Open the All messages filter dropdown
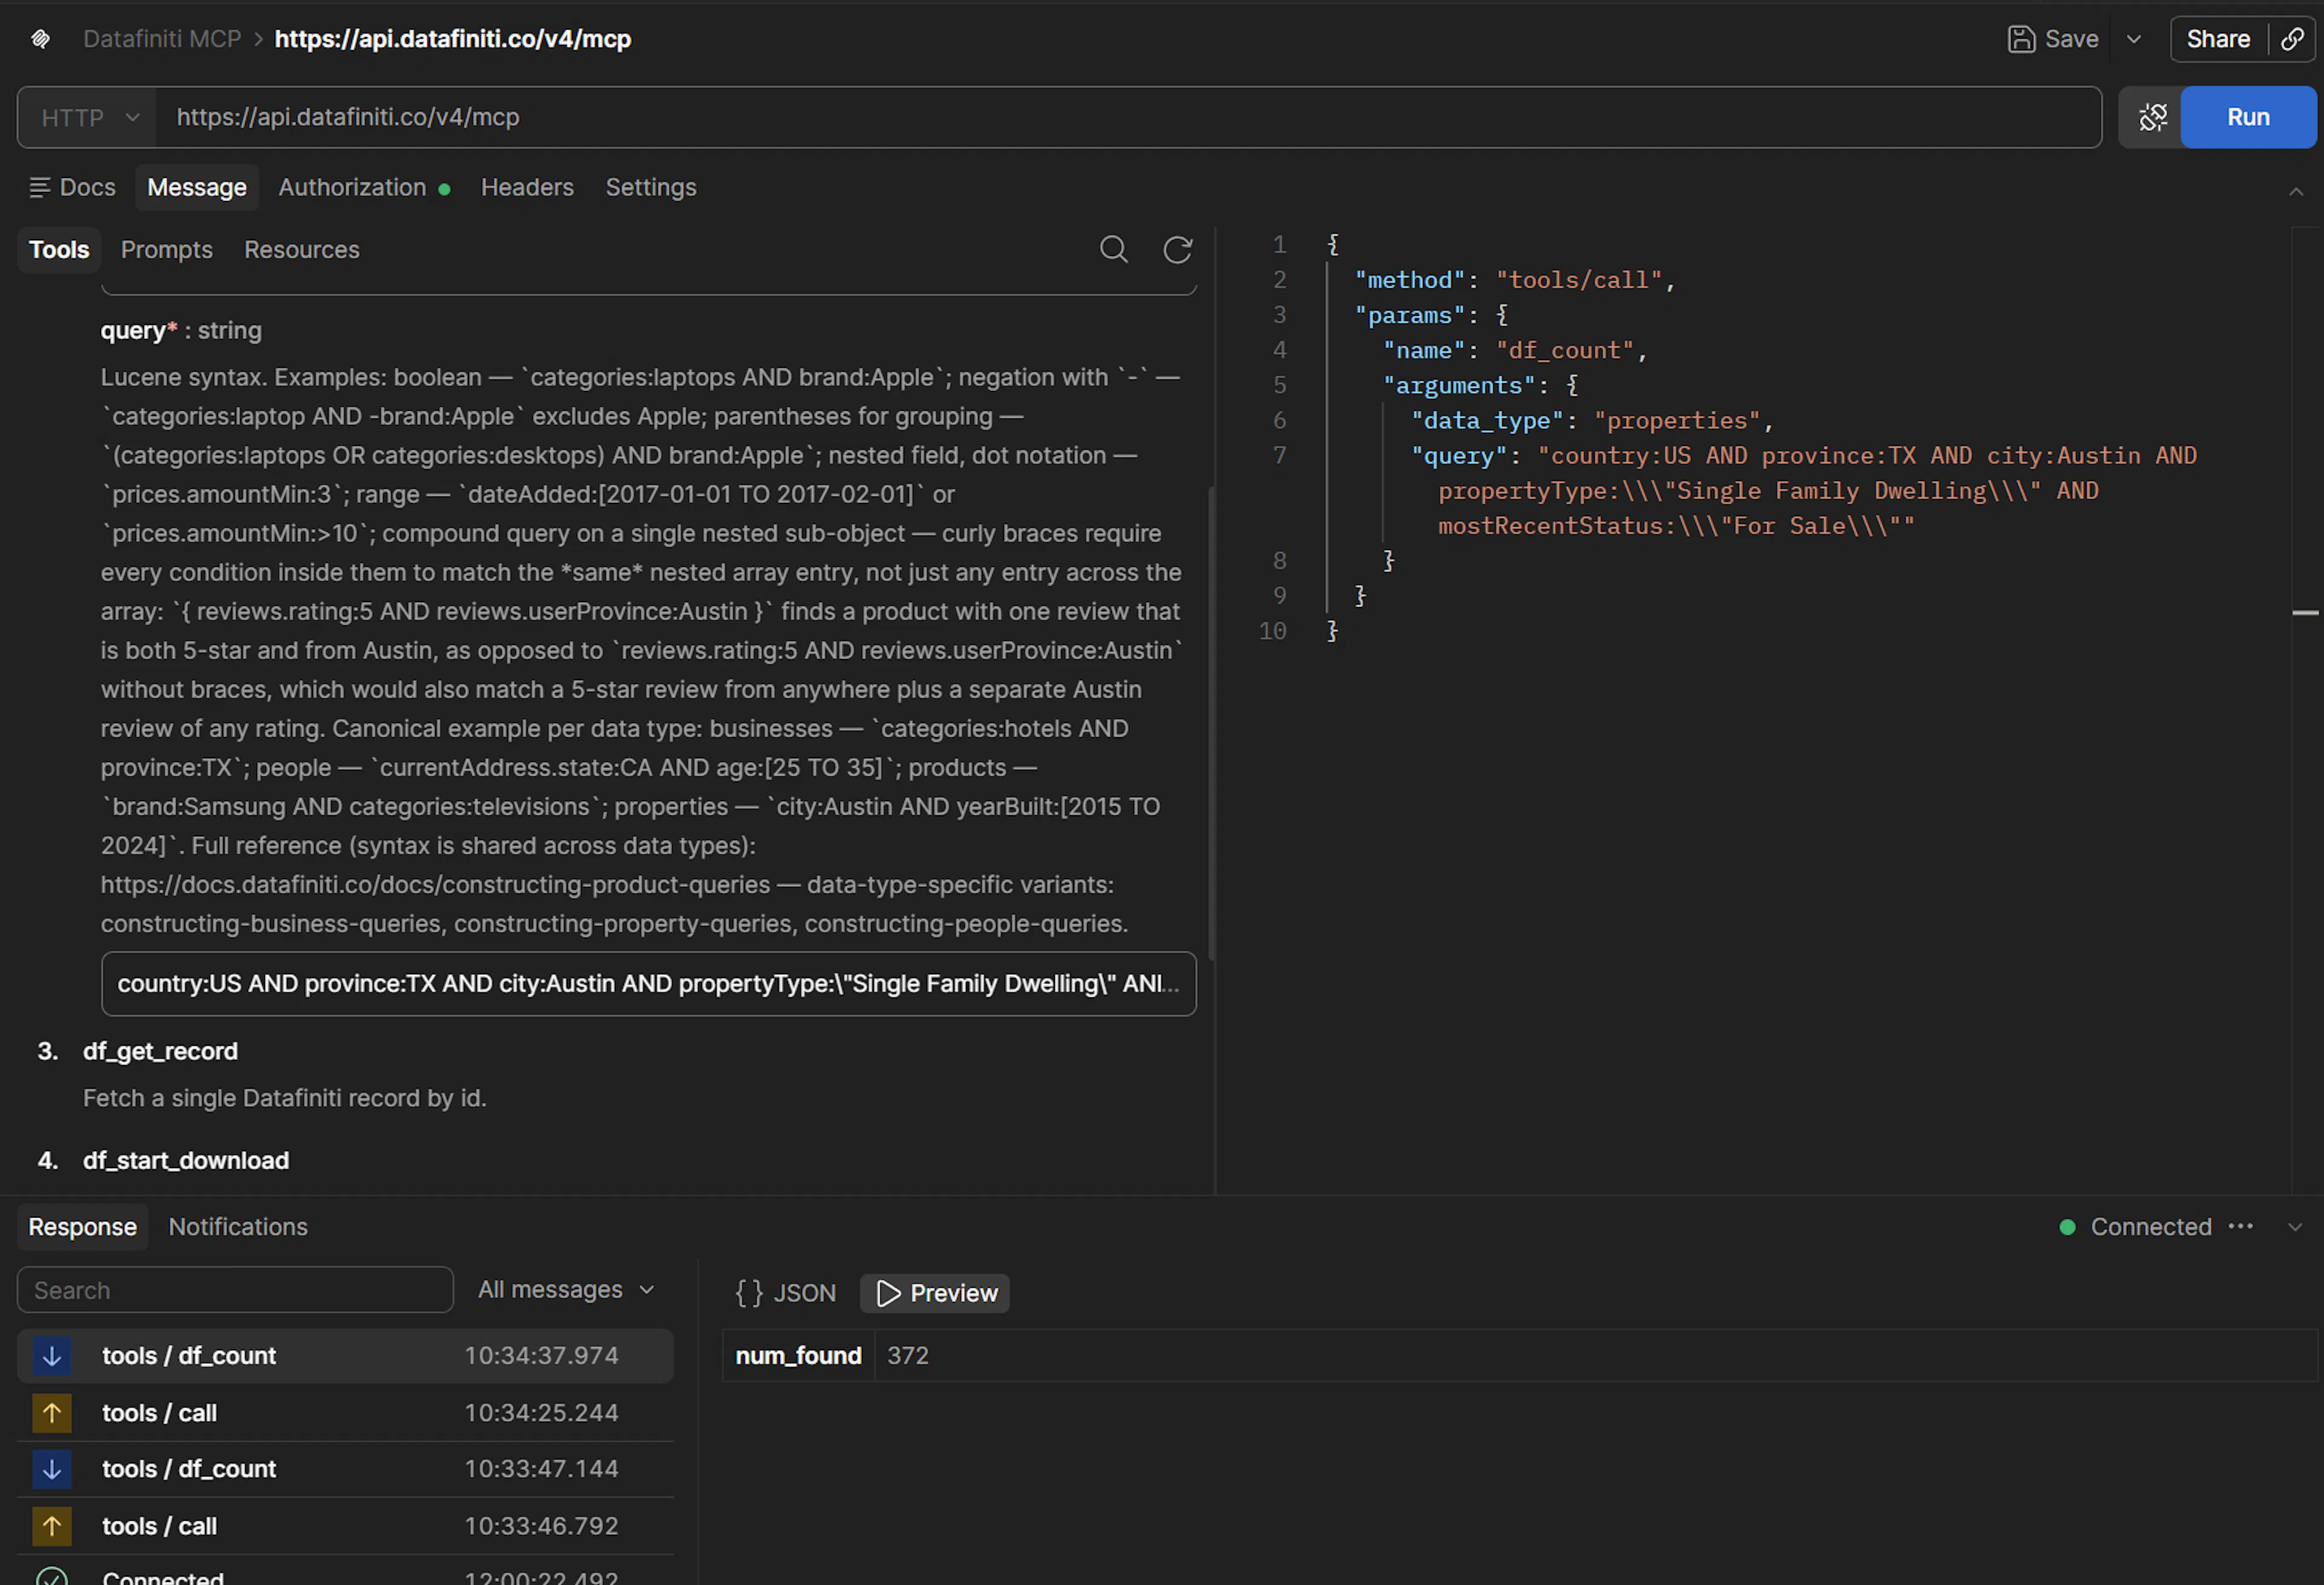 (565, 1290)
